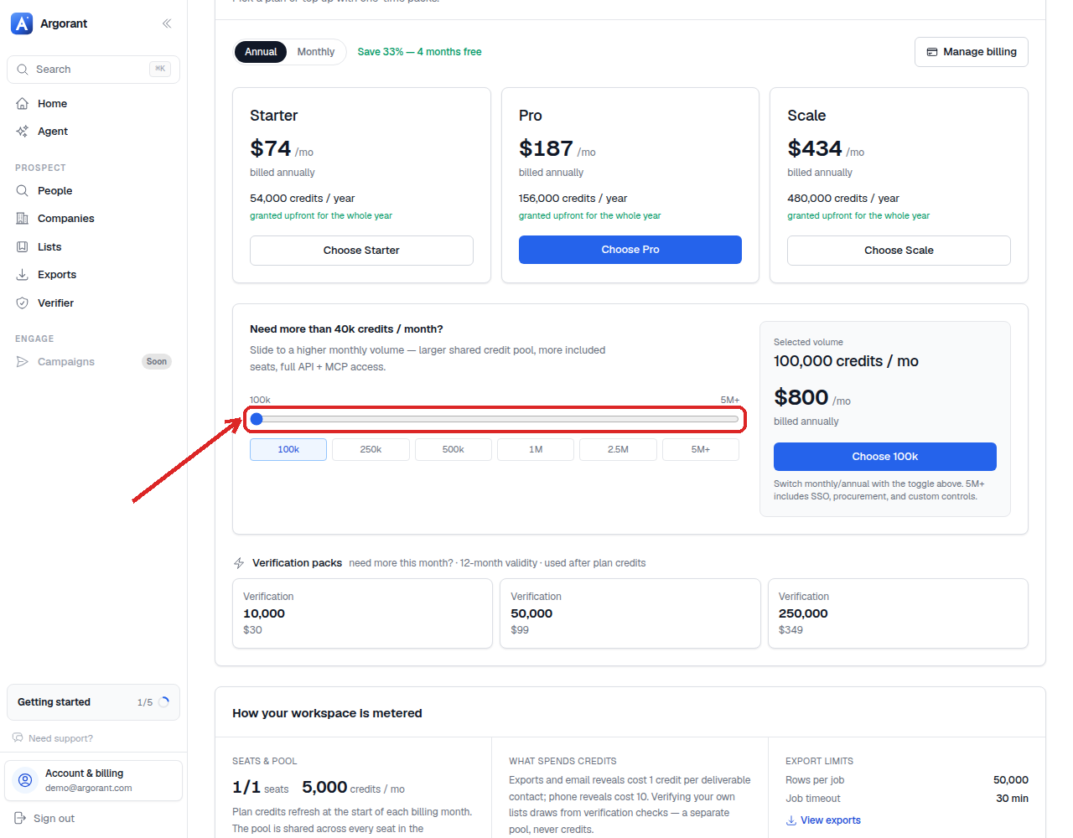Switch billing to Monthly

tap(316, 52)
